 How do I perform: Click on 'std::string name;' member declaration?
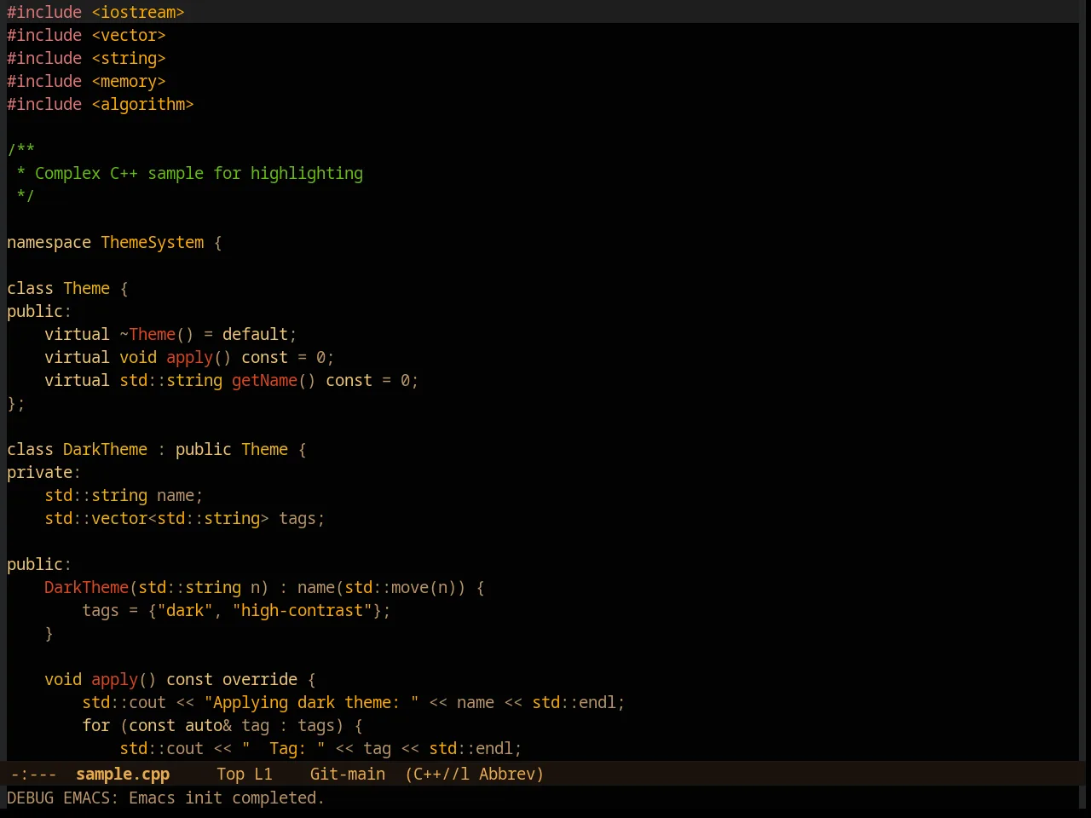pyautogui.click(x=124, y=495)
